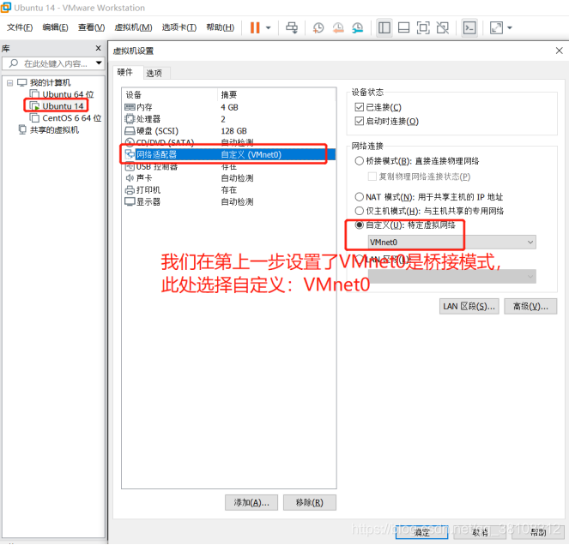
Task: Select the 显示器 device row
Action: pyautogui.click(x=228, y=202)
